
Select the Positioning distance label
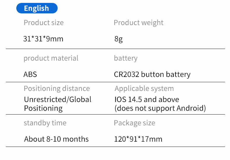[x=57, y=89]
